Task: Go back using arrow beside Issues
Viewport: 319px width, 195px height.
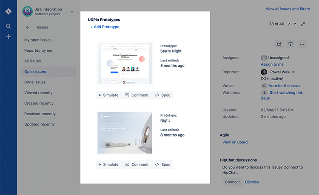Action: tap(28, 28)
